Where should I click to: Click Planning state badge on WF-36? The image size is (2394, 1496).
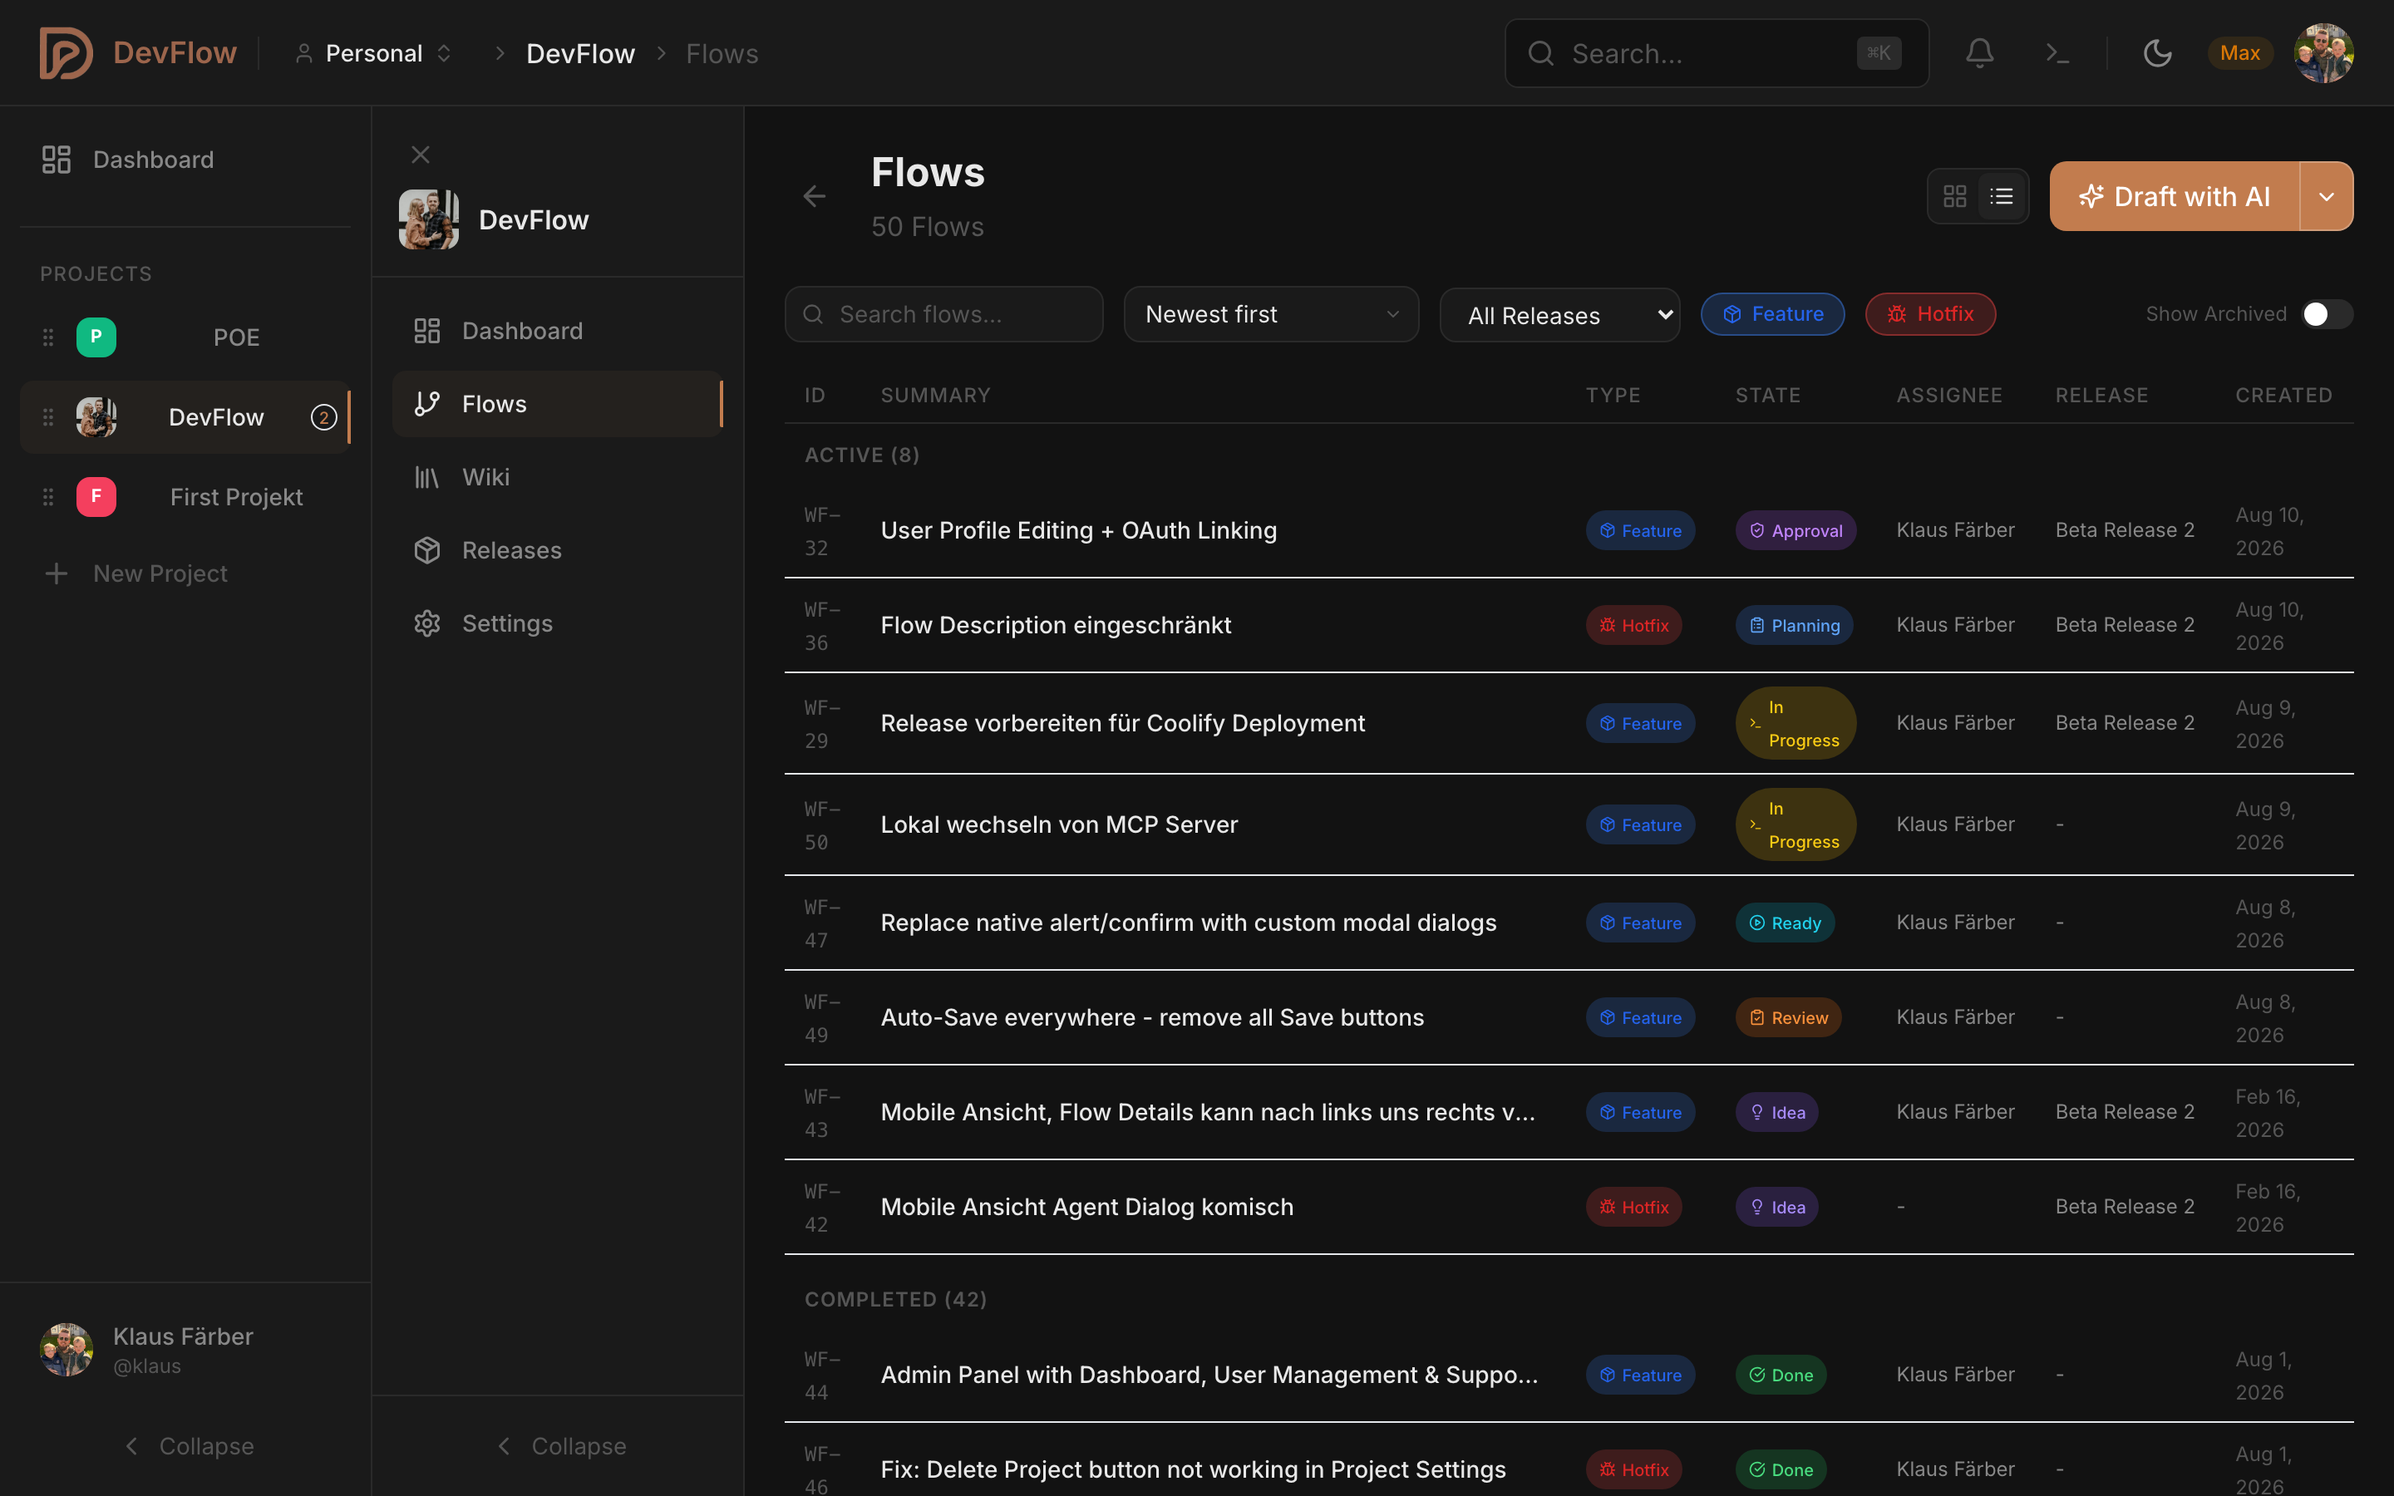pos(1795,625)
